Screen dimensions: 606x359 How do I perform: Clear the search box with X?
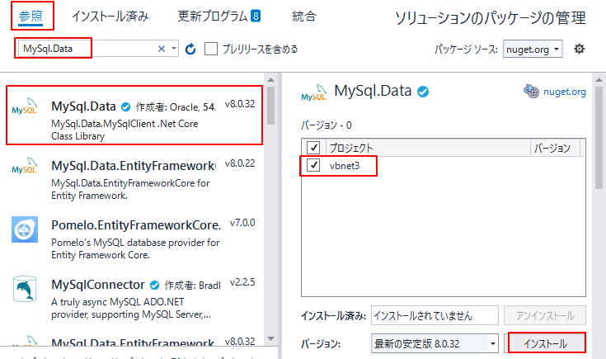(162, 50)
